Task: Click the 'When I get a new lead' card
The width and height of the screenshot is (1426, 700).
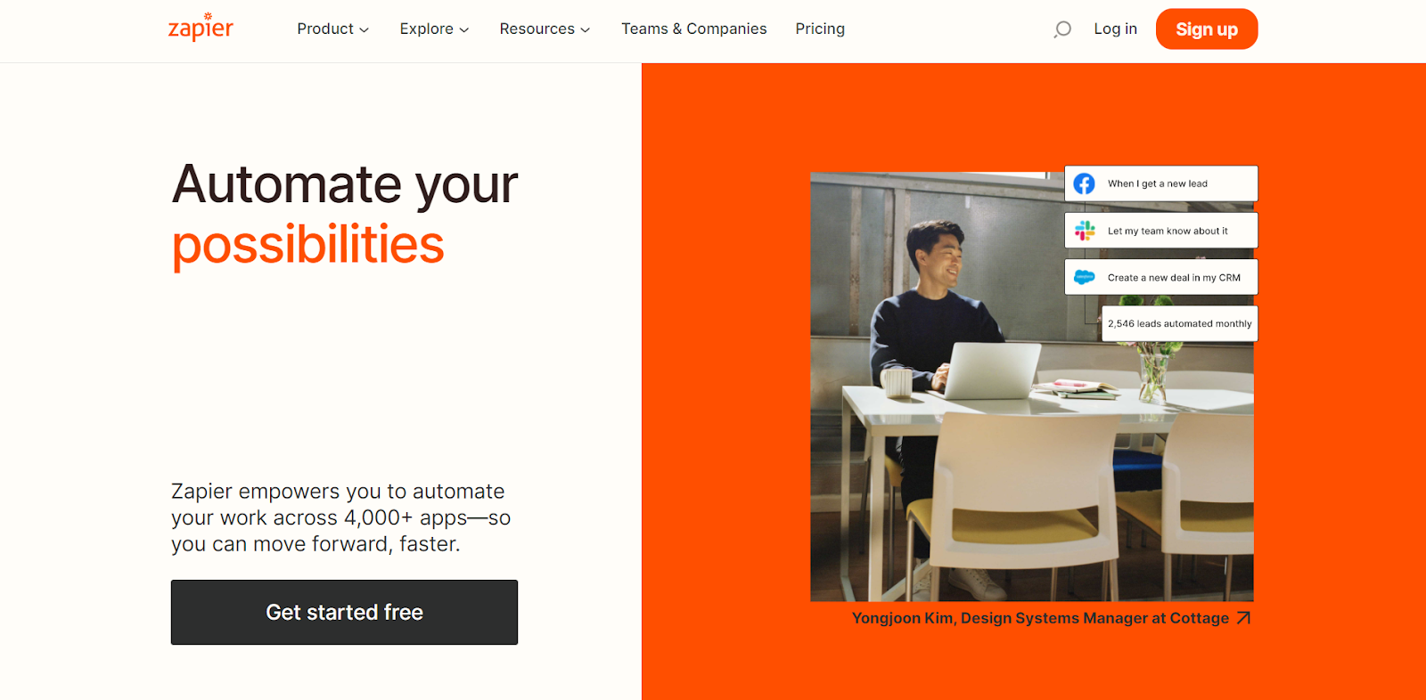Action: click(x=1161, y=183)
